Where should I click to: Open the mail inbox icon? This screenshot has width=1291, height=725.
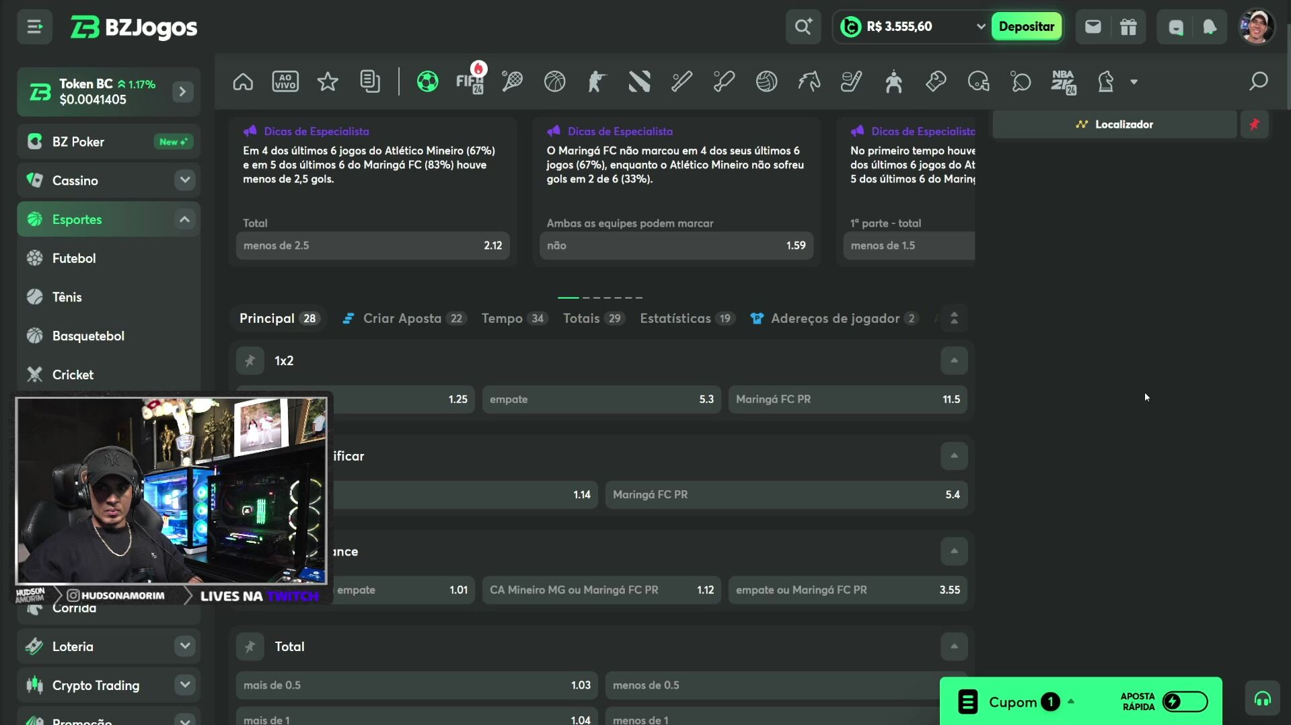tap(1093, 27)
